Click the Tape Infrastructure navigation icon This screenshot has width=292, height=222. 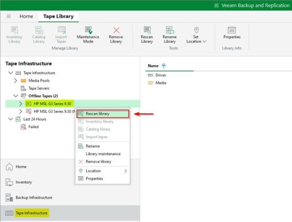[x=9, y=213]
